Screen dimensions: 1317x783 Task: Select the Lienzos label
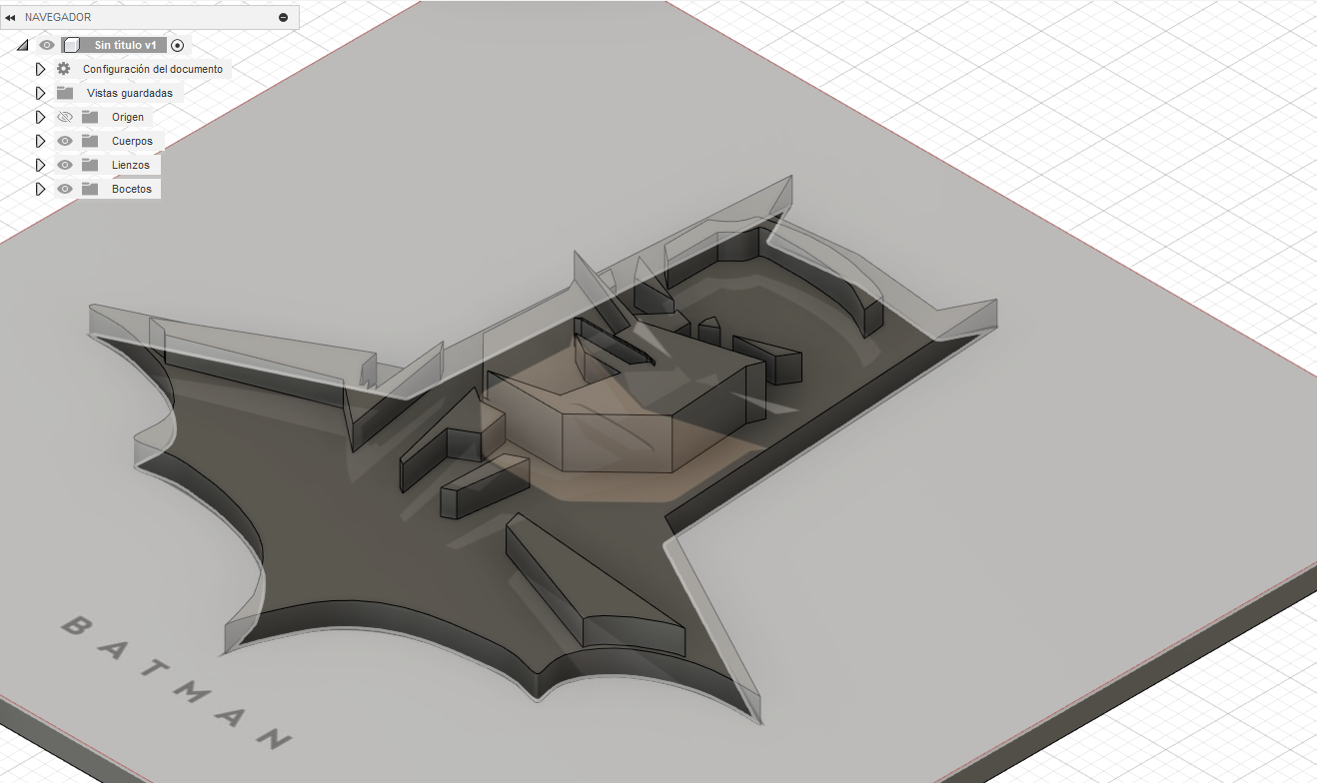tap(131, 165)
